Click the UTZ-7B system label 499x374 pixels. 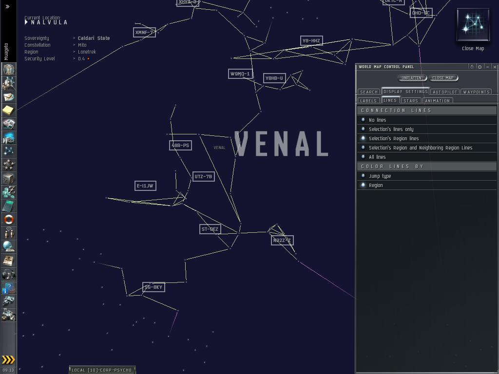click(204, 176)
